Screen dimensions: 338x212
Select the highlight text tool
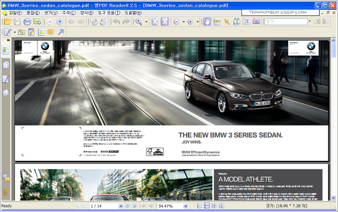[x=41, y=32]
